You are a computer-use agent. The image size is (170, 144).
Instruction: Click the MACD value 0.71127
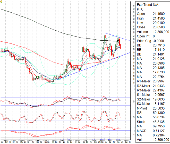pyautogui.click(x=159, y=131)
